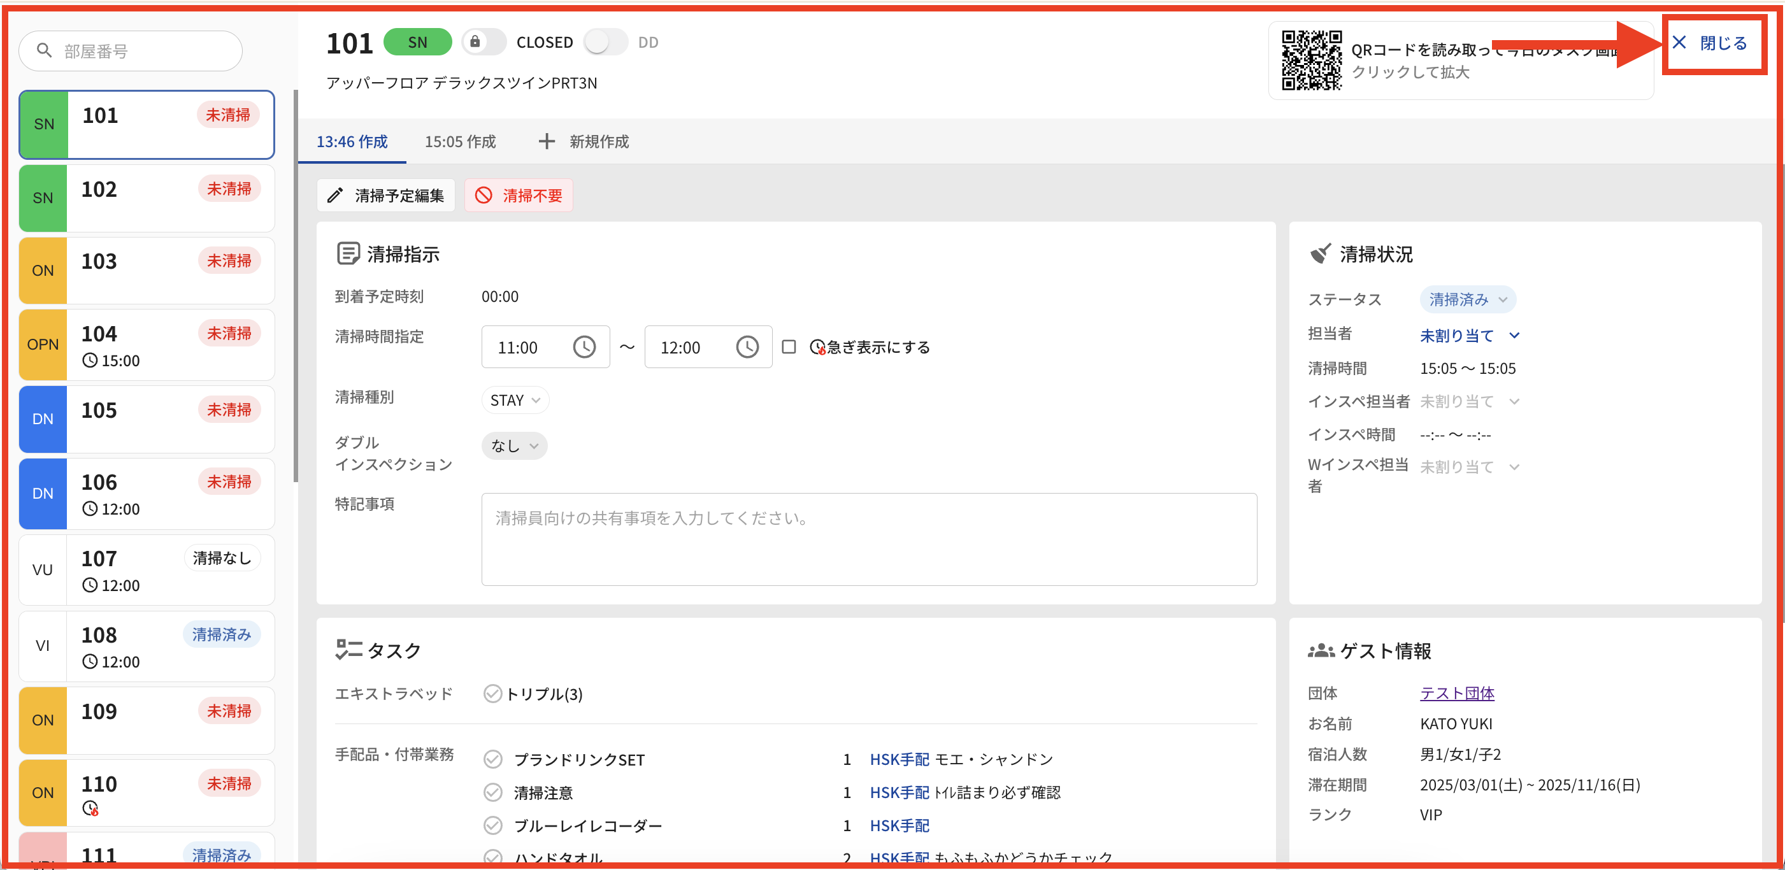Screen dimensions: 1785x870
Task: Click the search magnifier icon in 部屋番号 field
Action: point(45,50)
